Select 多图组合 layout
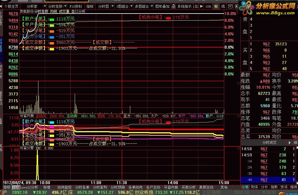 point(142,6)
